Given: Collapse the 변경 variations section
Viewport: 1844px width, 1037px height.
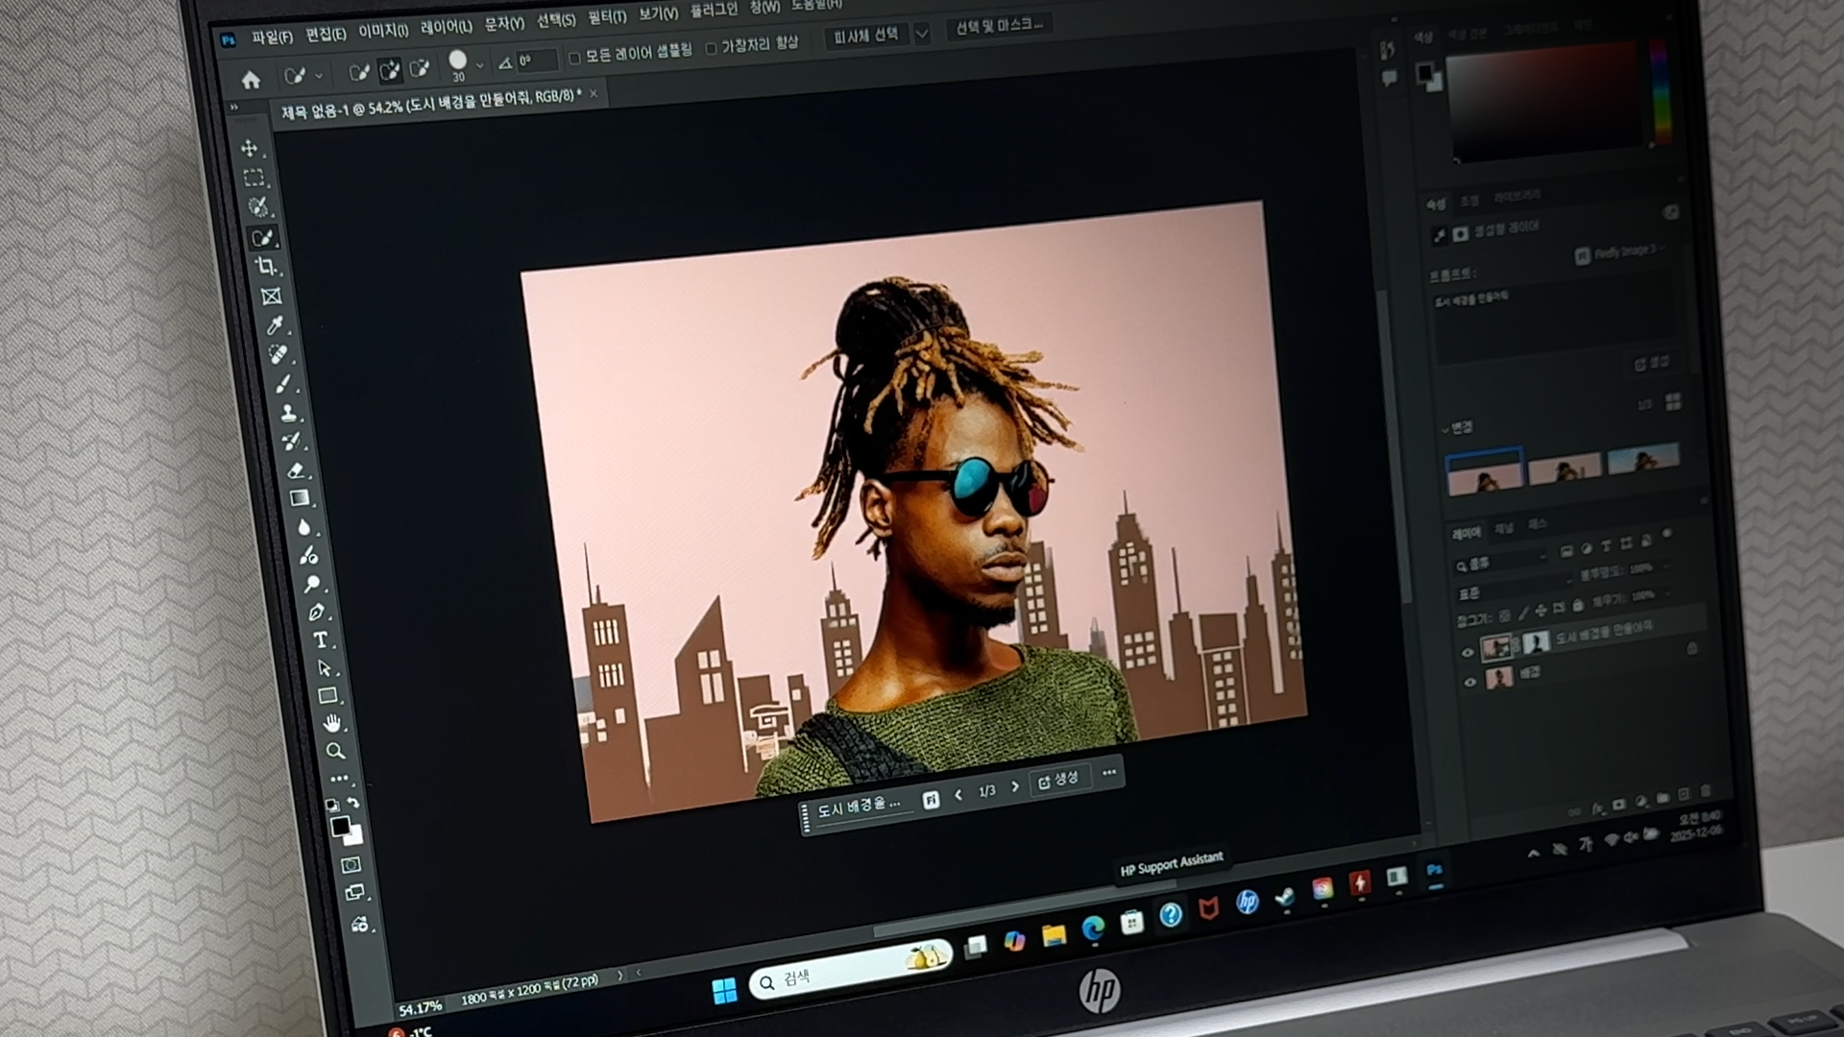Looking at the screenshot, I should 1445,429.
